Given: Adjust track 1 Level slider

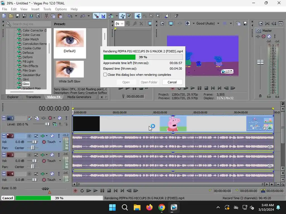Looking at the screenshot, I should 47,124.
